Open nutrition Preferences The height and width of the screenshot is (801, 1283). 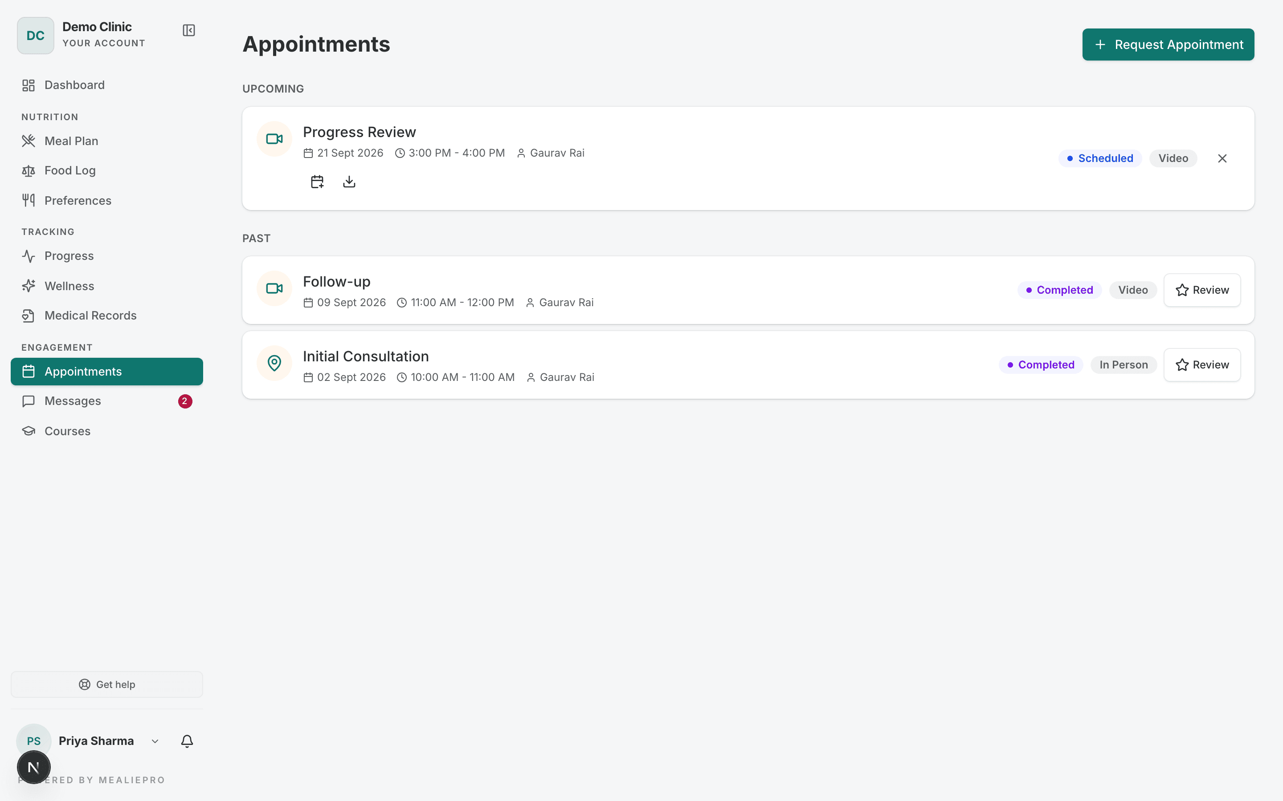pos(106,200)
